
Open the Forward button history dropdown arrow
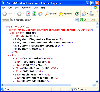click(24, 14)
